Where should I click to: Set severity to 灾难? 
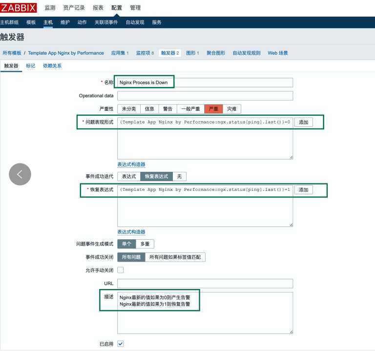tap(232, 109)
